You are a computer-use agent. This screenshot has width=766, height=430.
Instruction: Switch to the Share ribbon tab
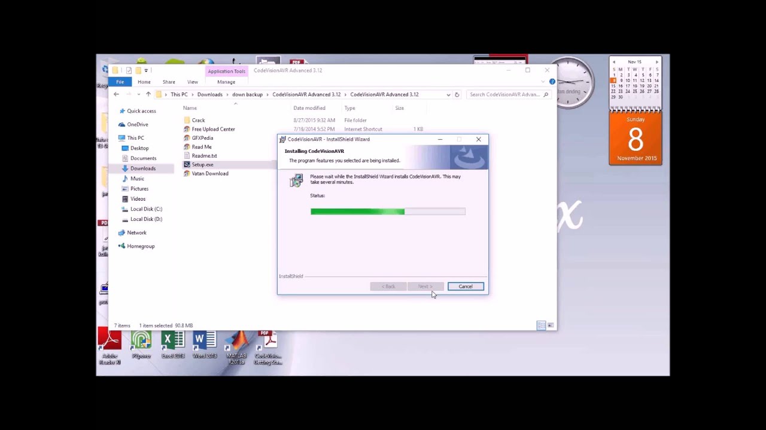click(x=169, y=82)
